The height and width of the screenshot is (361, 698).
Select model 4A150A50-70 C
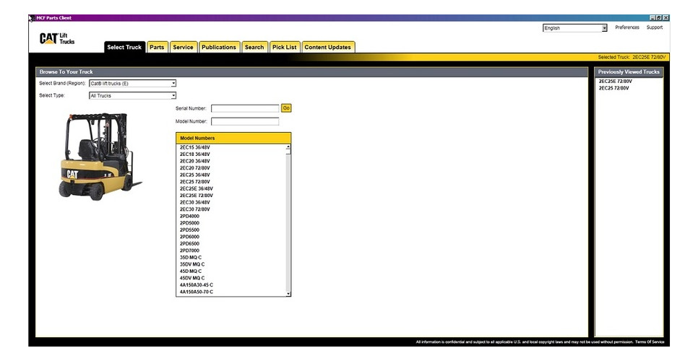(197, 292)
